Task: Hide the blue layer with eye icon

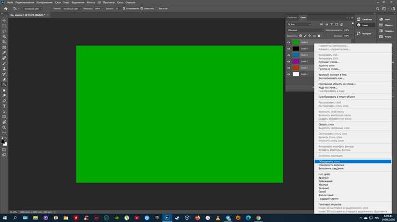Action: (x=288, y=55)
